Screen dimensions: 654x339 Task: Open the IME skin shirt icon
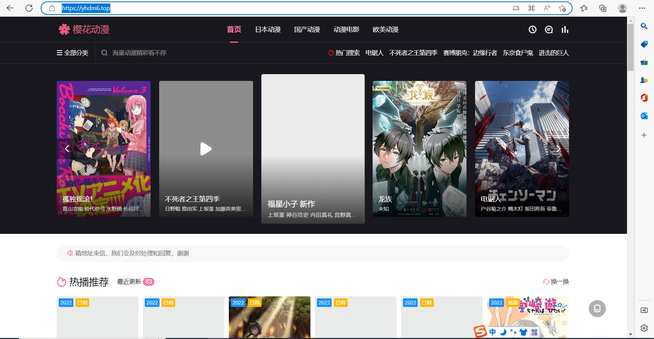pyautogui.click(x=524, y=332)
